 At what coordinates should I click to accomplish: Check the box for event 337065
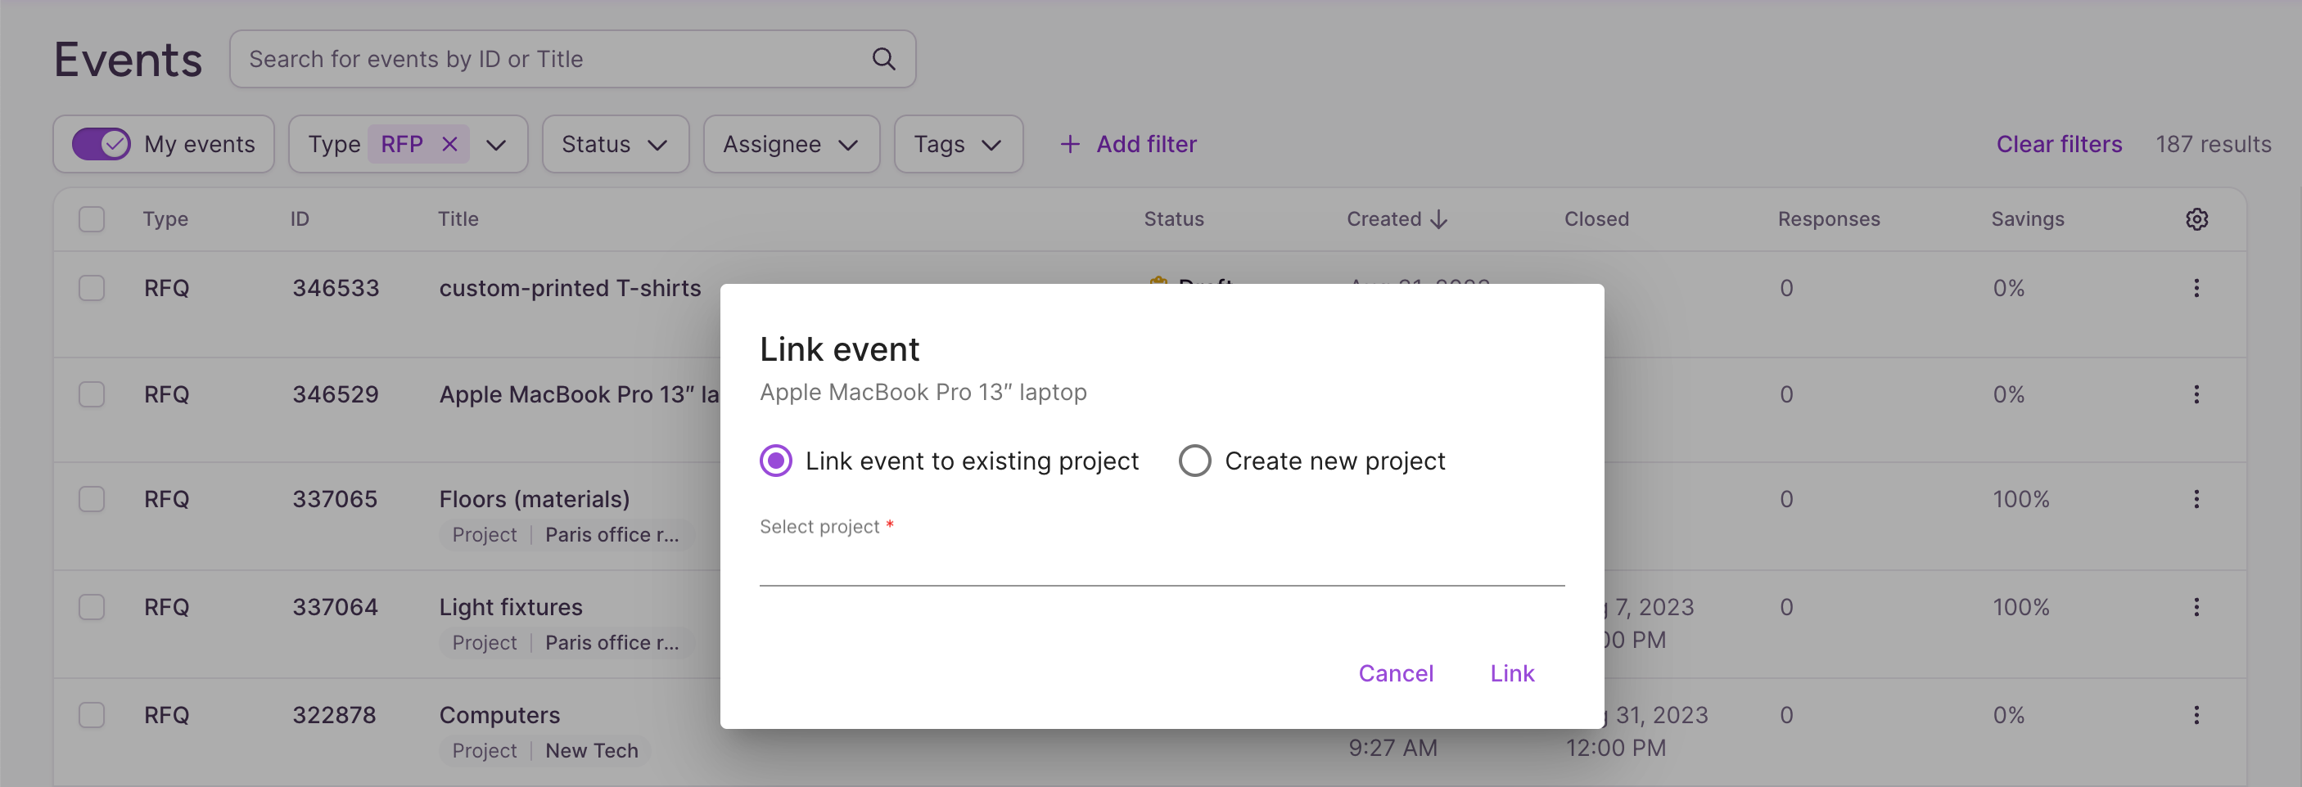click(x=91, y=498)
